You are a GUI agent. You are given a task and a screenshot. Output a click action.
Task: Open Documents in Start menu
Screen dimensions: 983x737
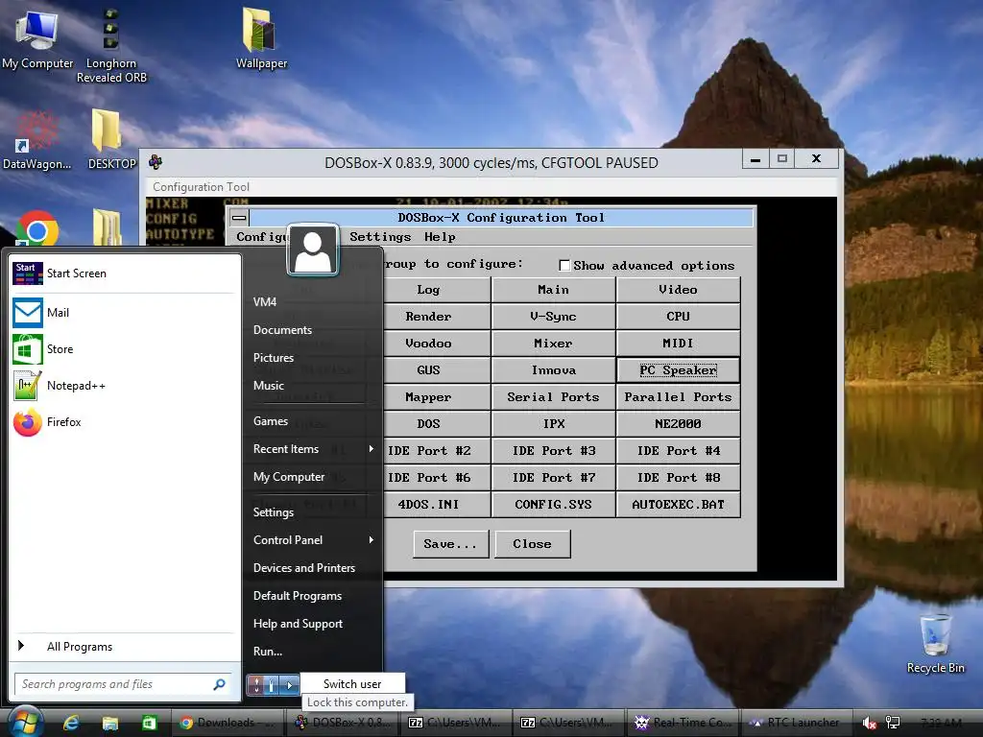[x=282, y=330]
